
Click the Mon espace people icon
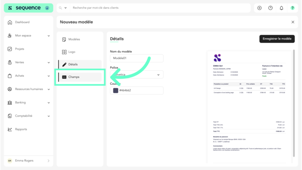tap(10, 36)
